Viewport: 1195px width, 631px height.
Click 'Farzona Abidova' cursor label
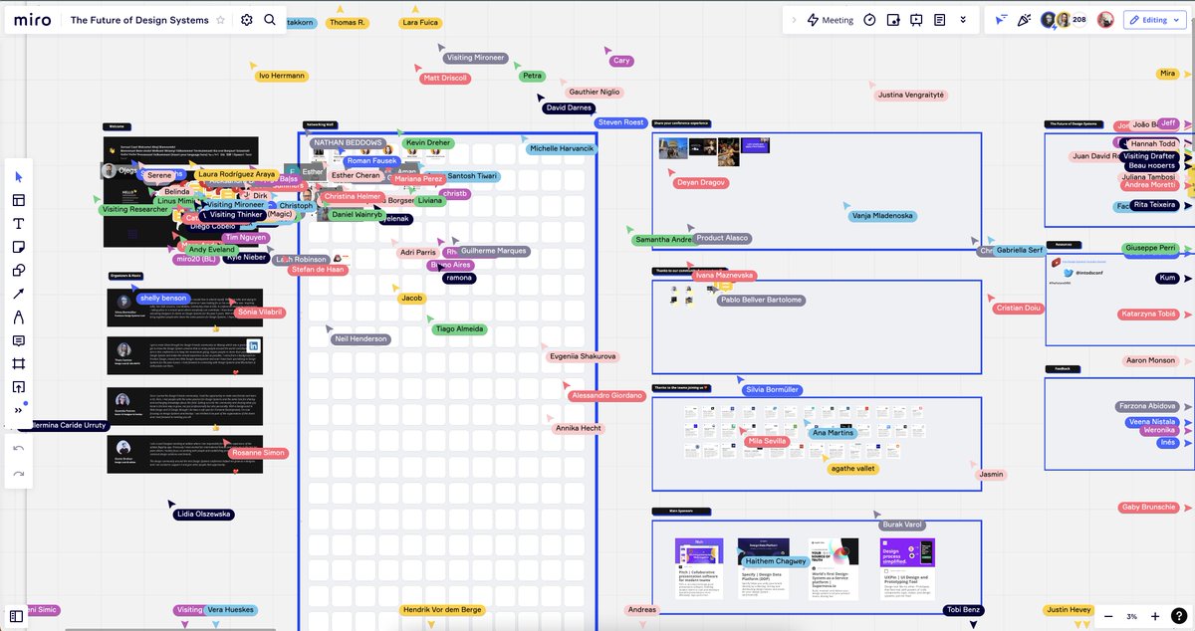click(1148, 406)
